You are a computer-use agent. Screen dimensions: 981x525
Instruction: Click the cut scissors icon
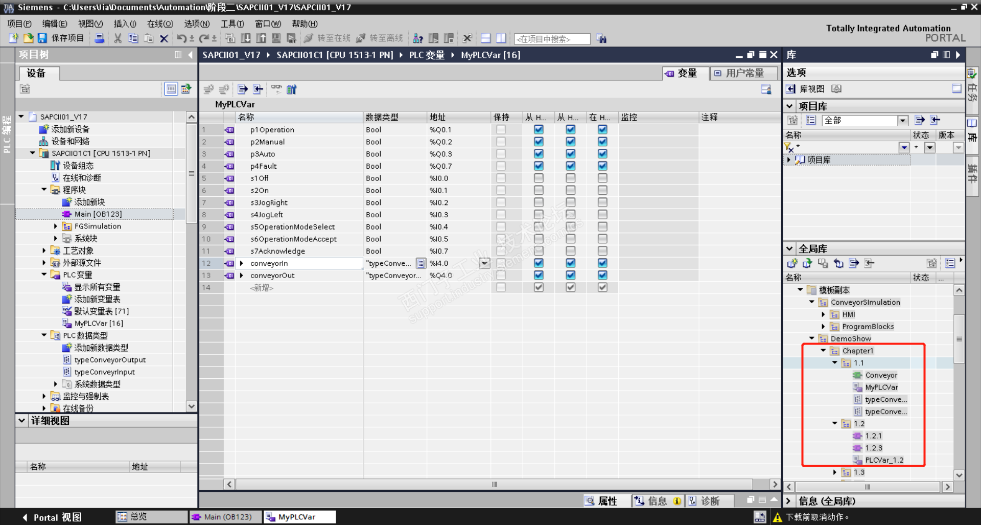[118, 38]
